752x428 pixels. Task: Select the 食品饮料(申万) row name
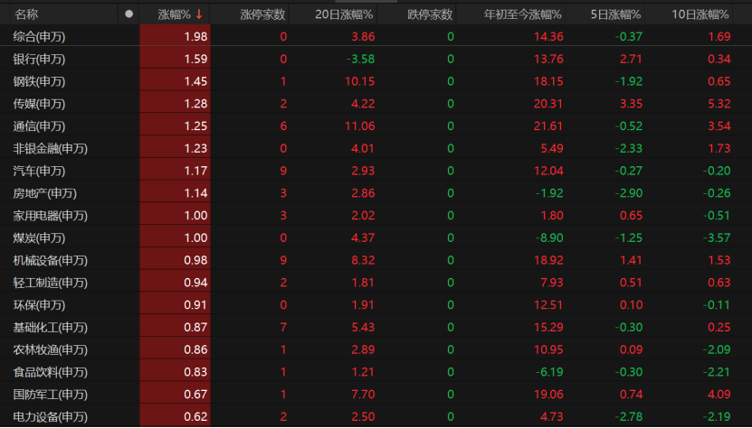51,372
